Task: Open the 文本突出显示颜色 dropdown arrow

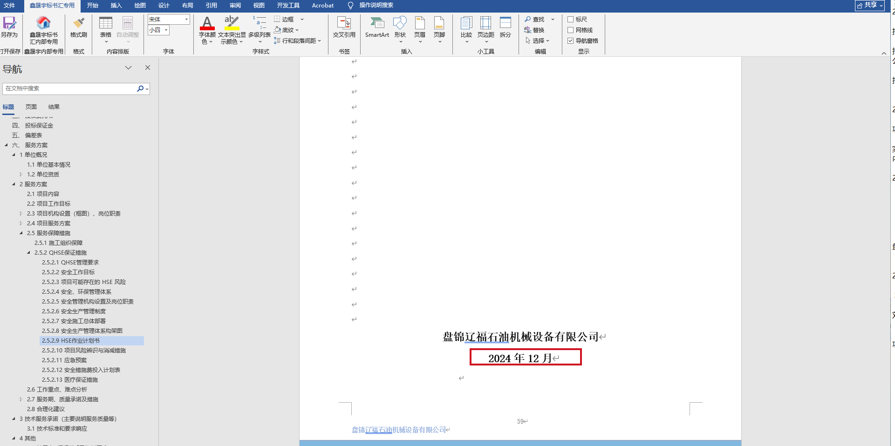Action: [x=241, y=42]
